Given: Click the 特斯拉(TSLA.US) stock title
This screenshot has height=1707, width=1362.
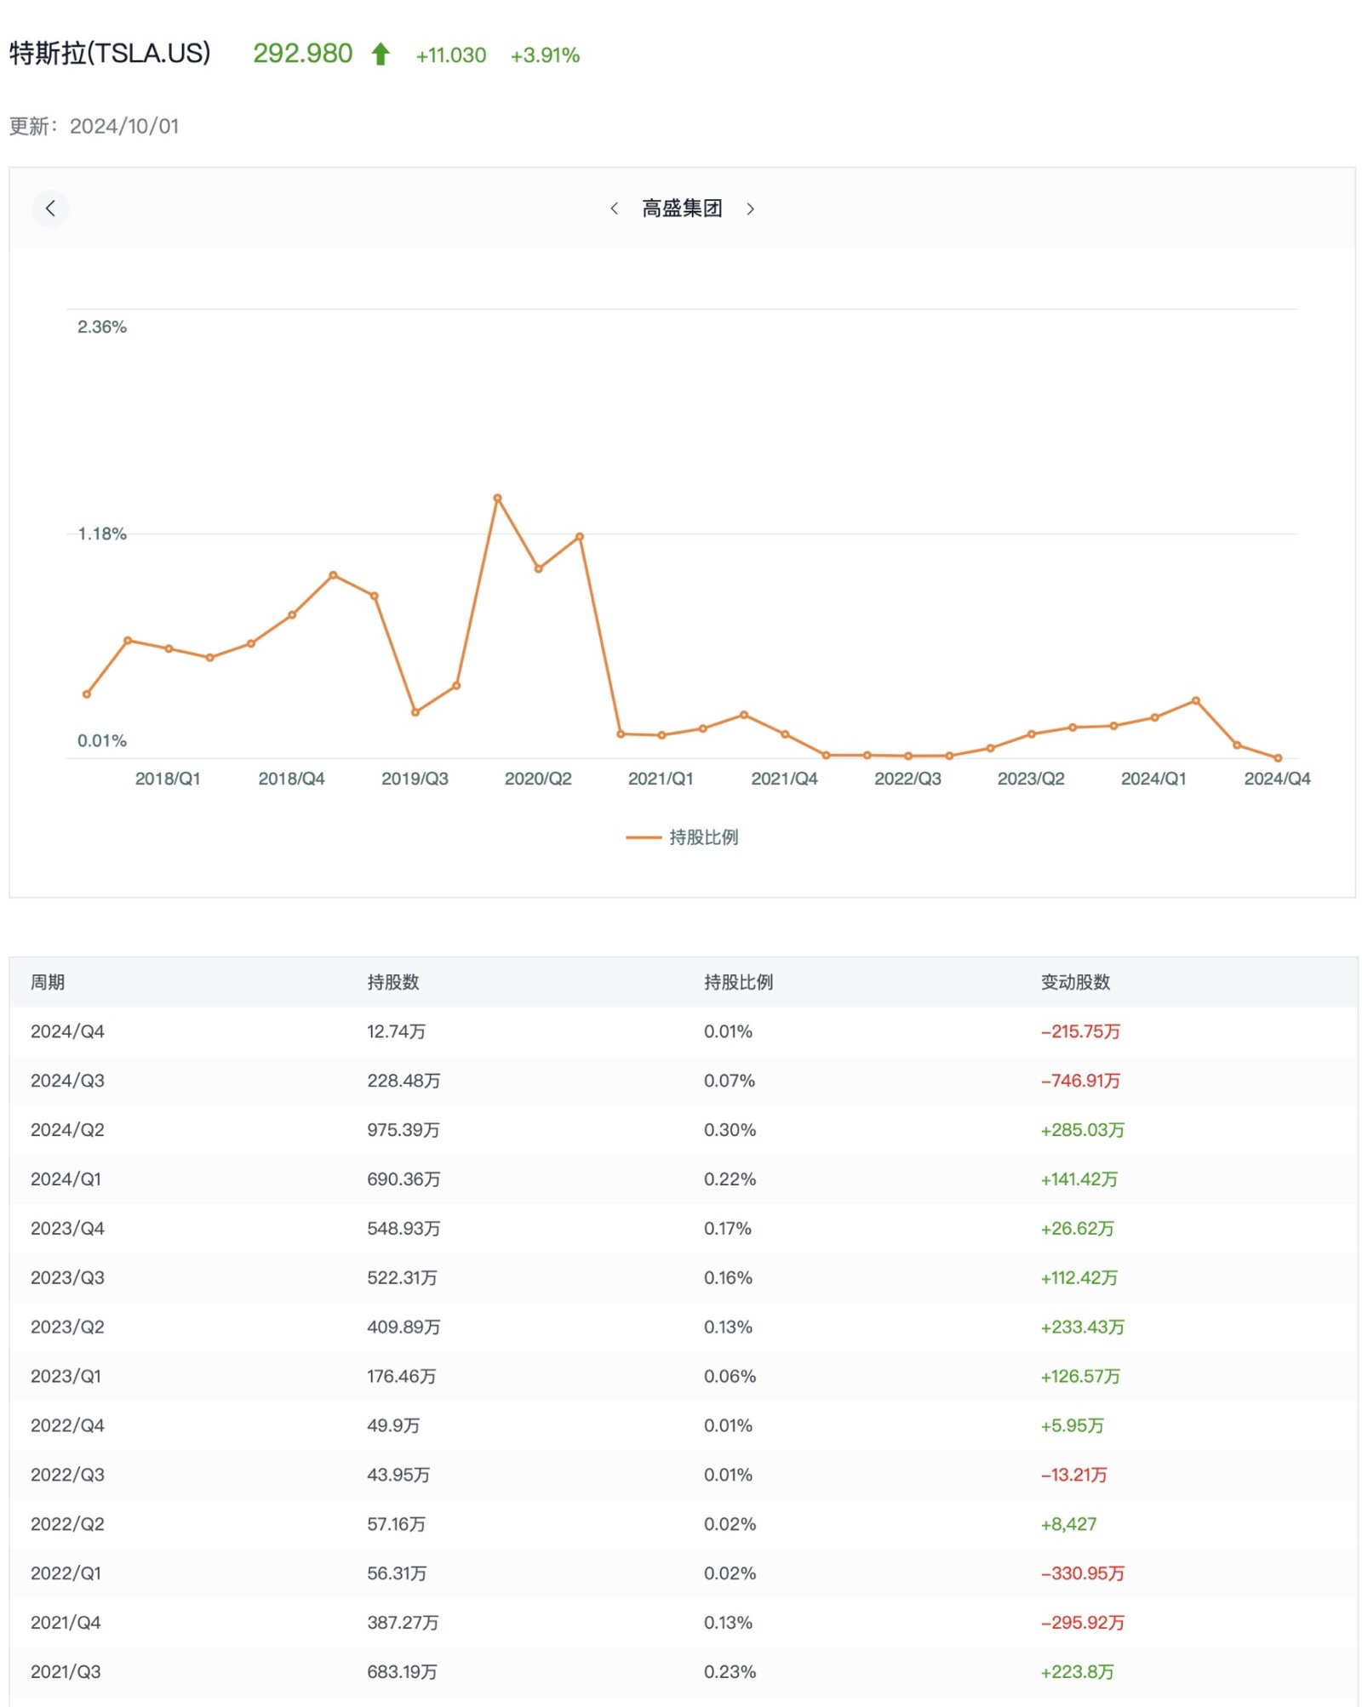Looking at the screenshot, I should click(x=110, y=54).
